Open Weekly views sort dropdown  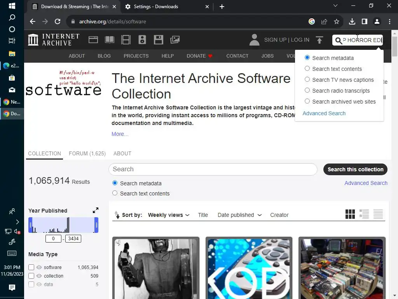[x=169, y=215]
